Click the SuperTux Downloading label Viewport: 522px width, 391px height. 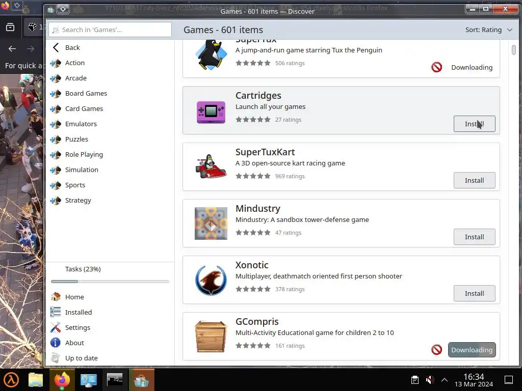point(472,67)
